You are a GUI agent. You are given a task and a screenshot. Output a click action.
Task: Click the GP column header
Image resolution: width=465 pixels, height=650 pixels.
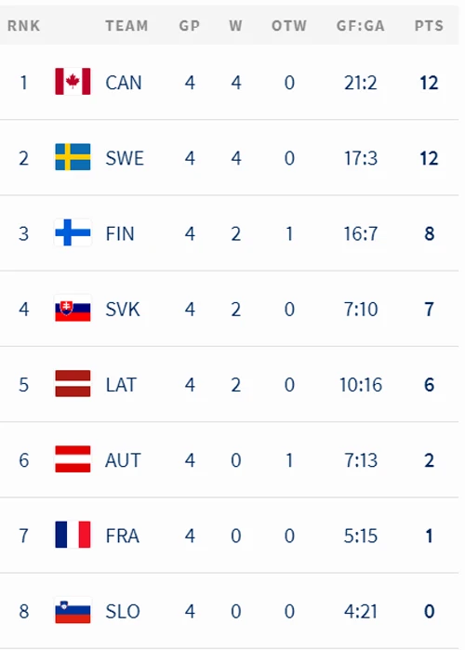point(190,26)
